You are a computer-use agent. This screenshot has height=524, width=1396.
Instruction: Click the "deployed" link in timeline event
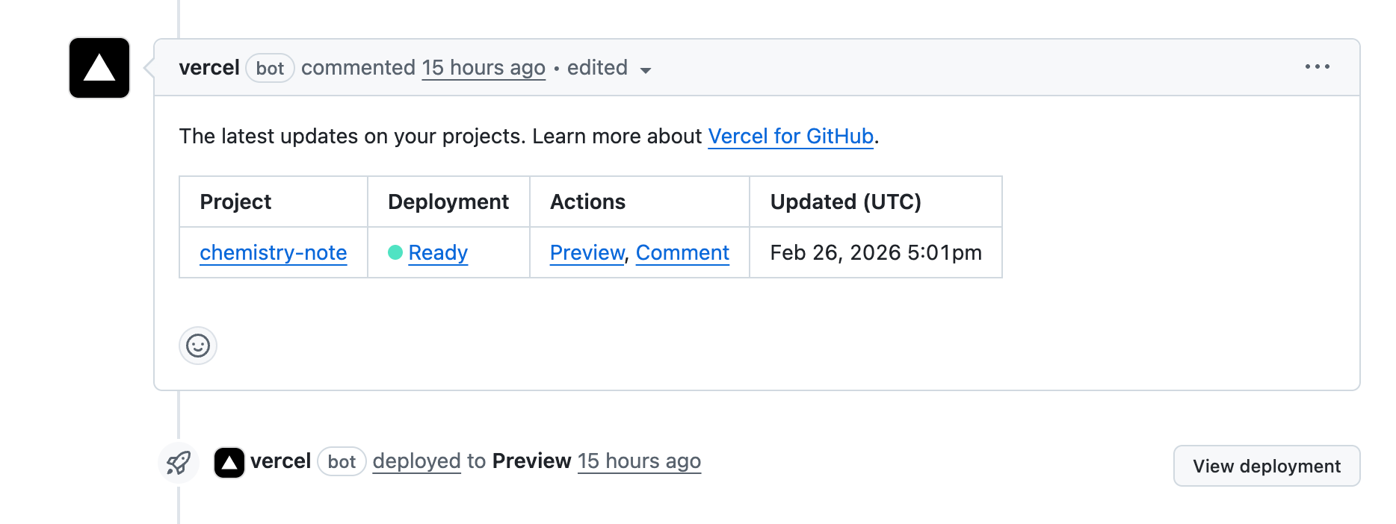pos(416,461)
